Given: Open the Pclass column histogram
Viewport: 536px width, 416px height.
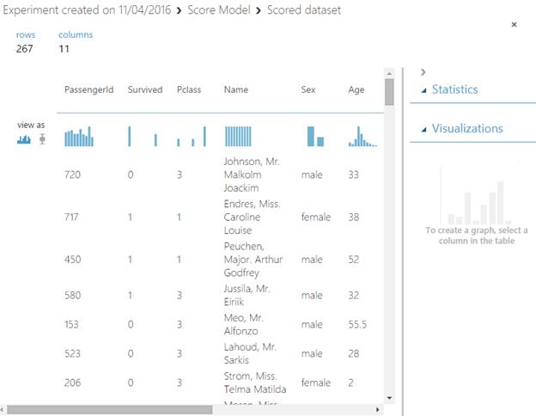Looking at the screenshot, I should pos(192,137).
